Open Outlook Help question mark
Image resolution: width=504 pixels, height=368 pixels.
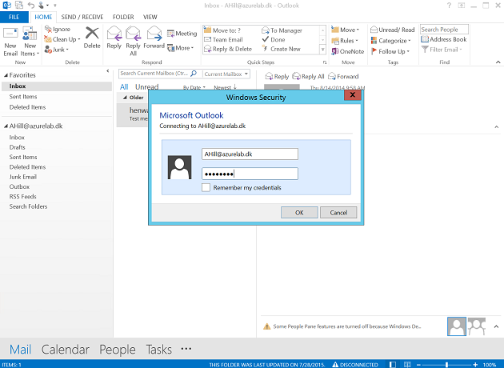[x=449, y=6]
